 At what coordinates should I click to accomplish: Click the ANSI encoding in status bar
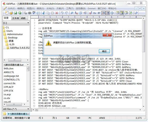point(102,118)
